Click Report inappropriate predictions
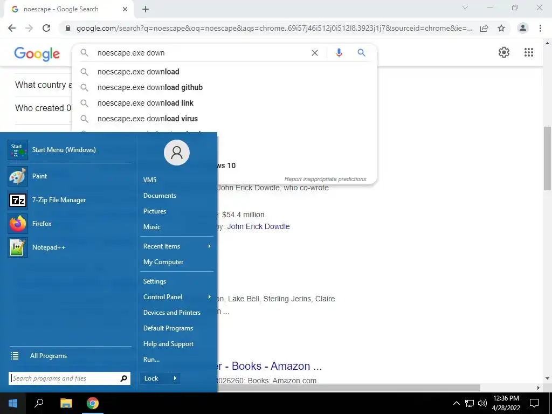This screenshot has height=414, width=552. point(325,179)
